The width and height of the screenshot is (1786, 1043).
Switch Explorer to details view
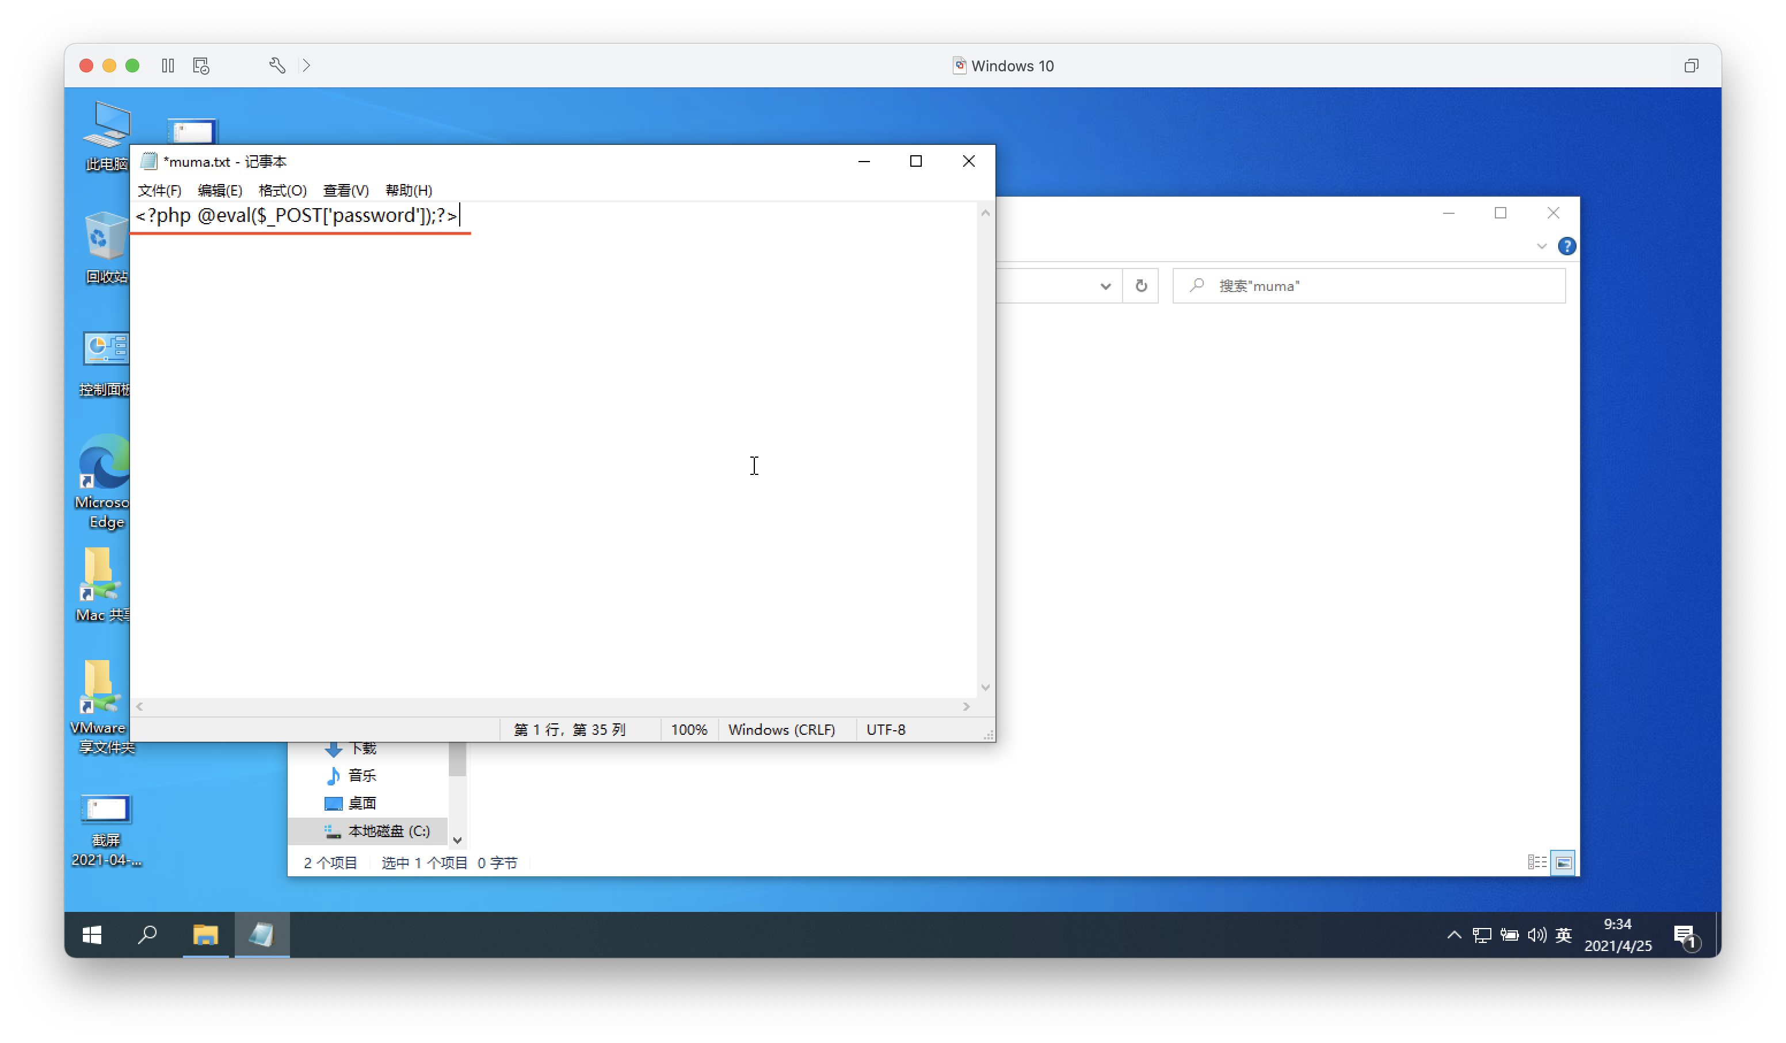(1536, 862)
